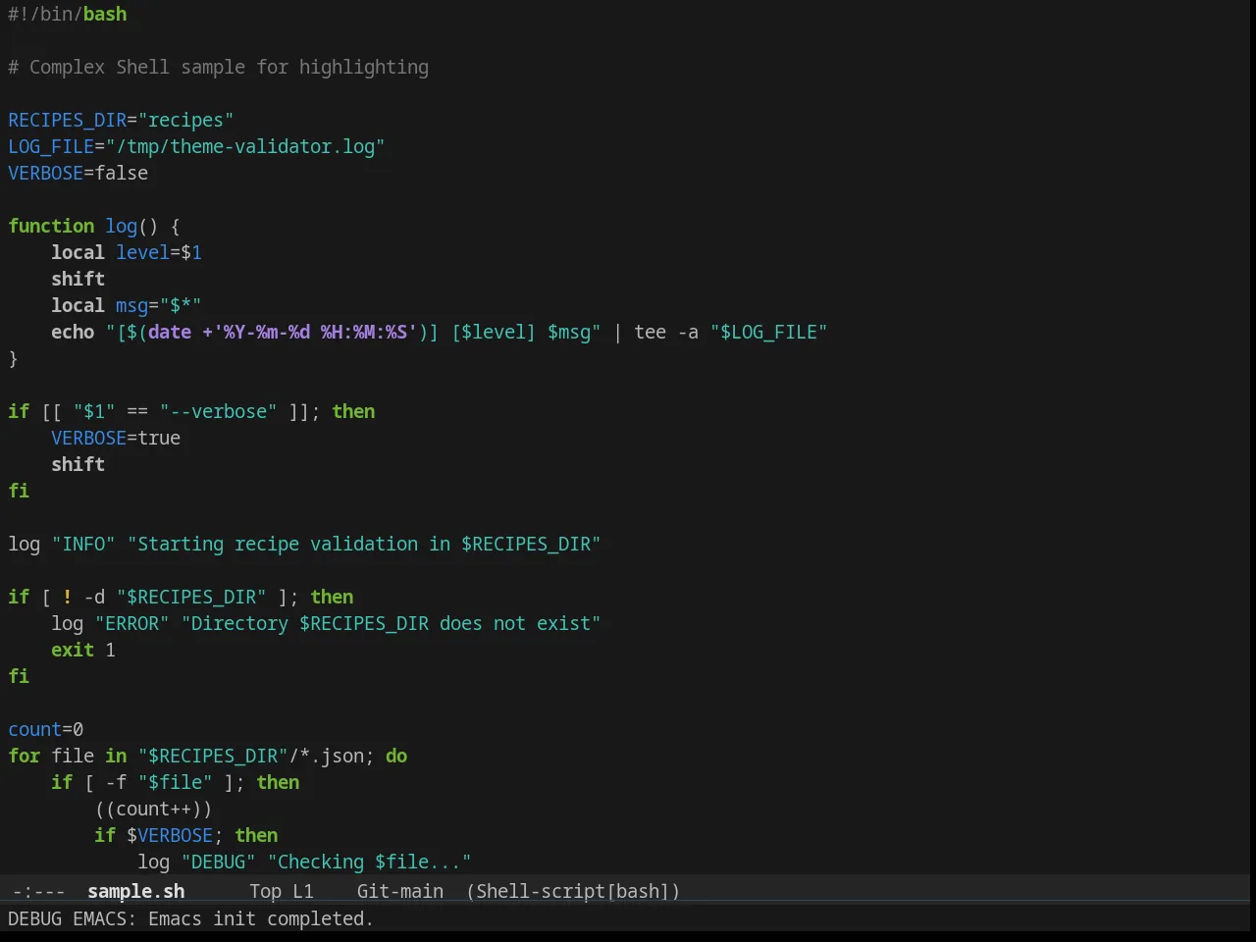The width and height of the screenshot is (1256, 942).
Task: Click on the LOG_FILE variable name
Action: click(x=51, y=146)
